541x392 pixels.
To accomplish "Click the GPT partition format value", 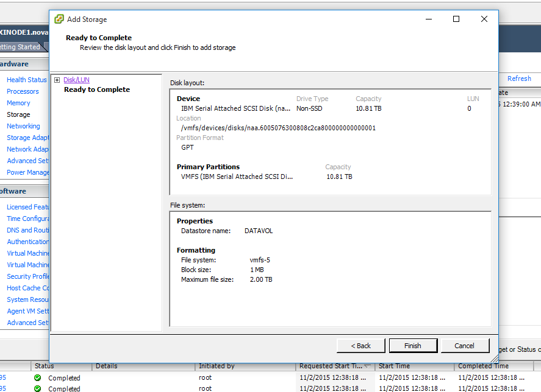I will [x=187, y=147].
